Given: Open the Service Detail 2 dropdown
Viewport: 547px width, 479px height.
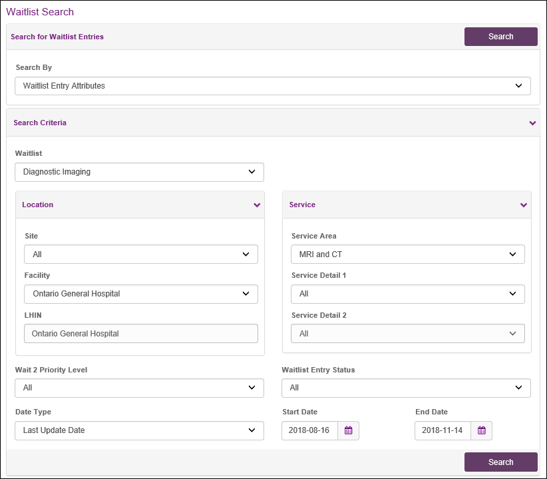Looking at the screenshot, I should 407,334.
